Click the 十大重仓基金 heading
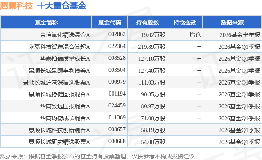Screen dimensions: 262x160 click(61, 6)
